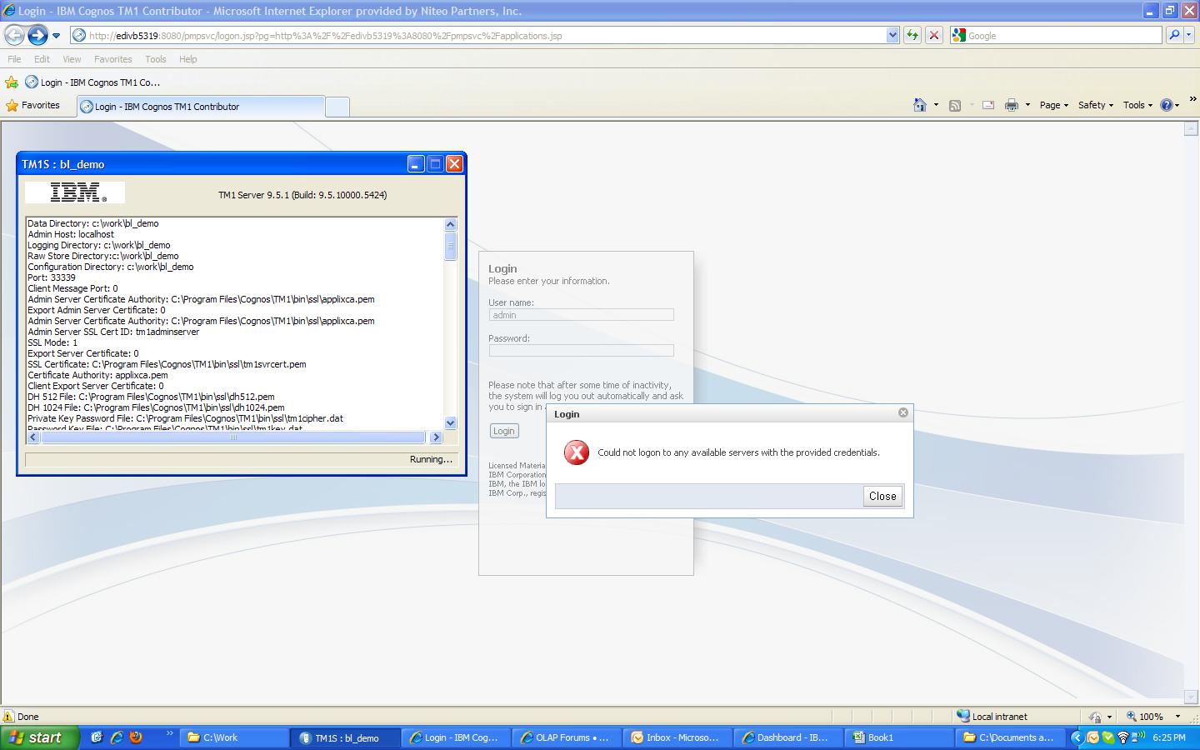Open the search provider dropdown arrow
1200x750 pixels.
coord(1189,35)
